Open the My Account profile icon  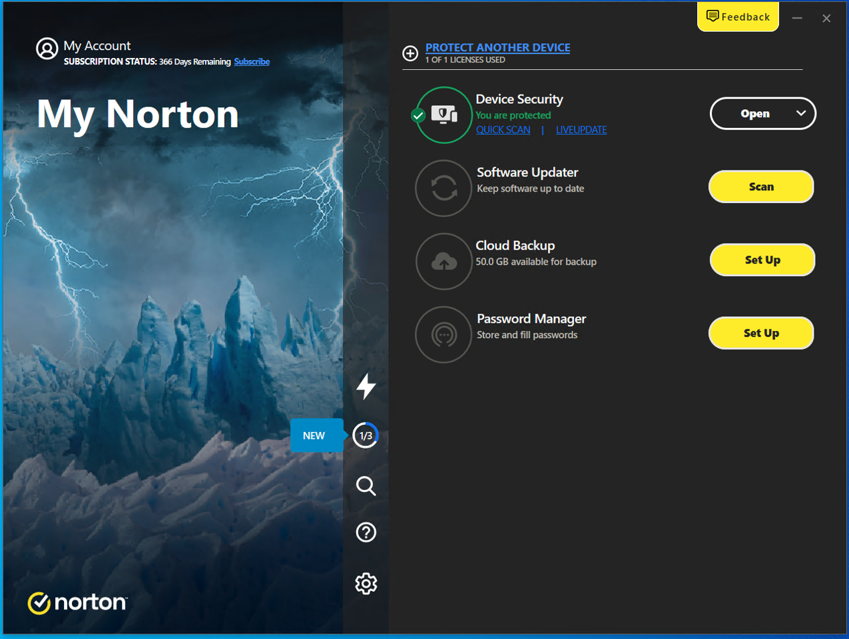point(47,49)
